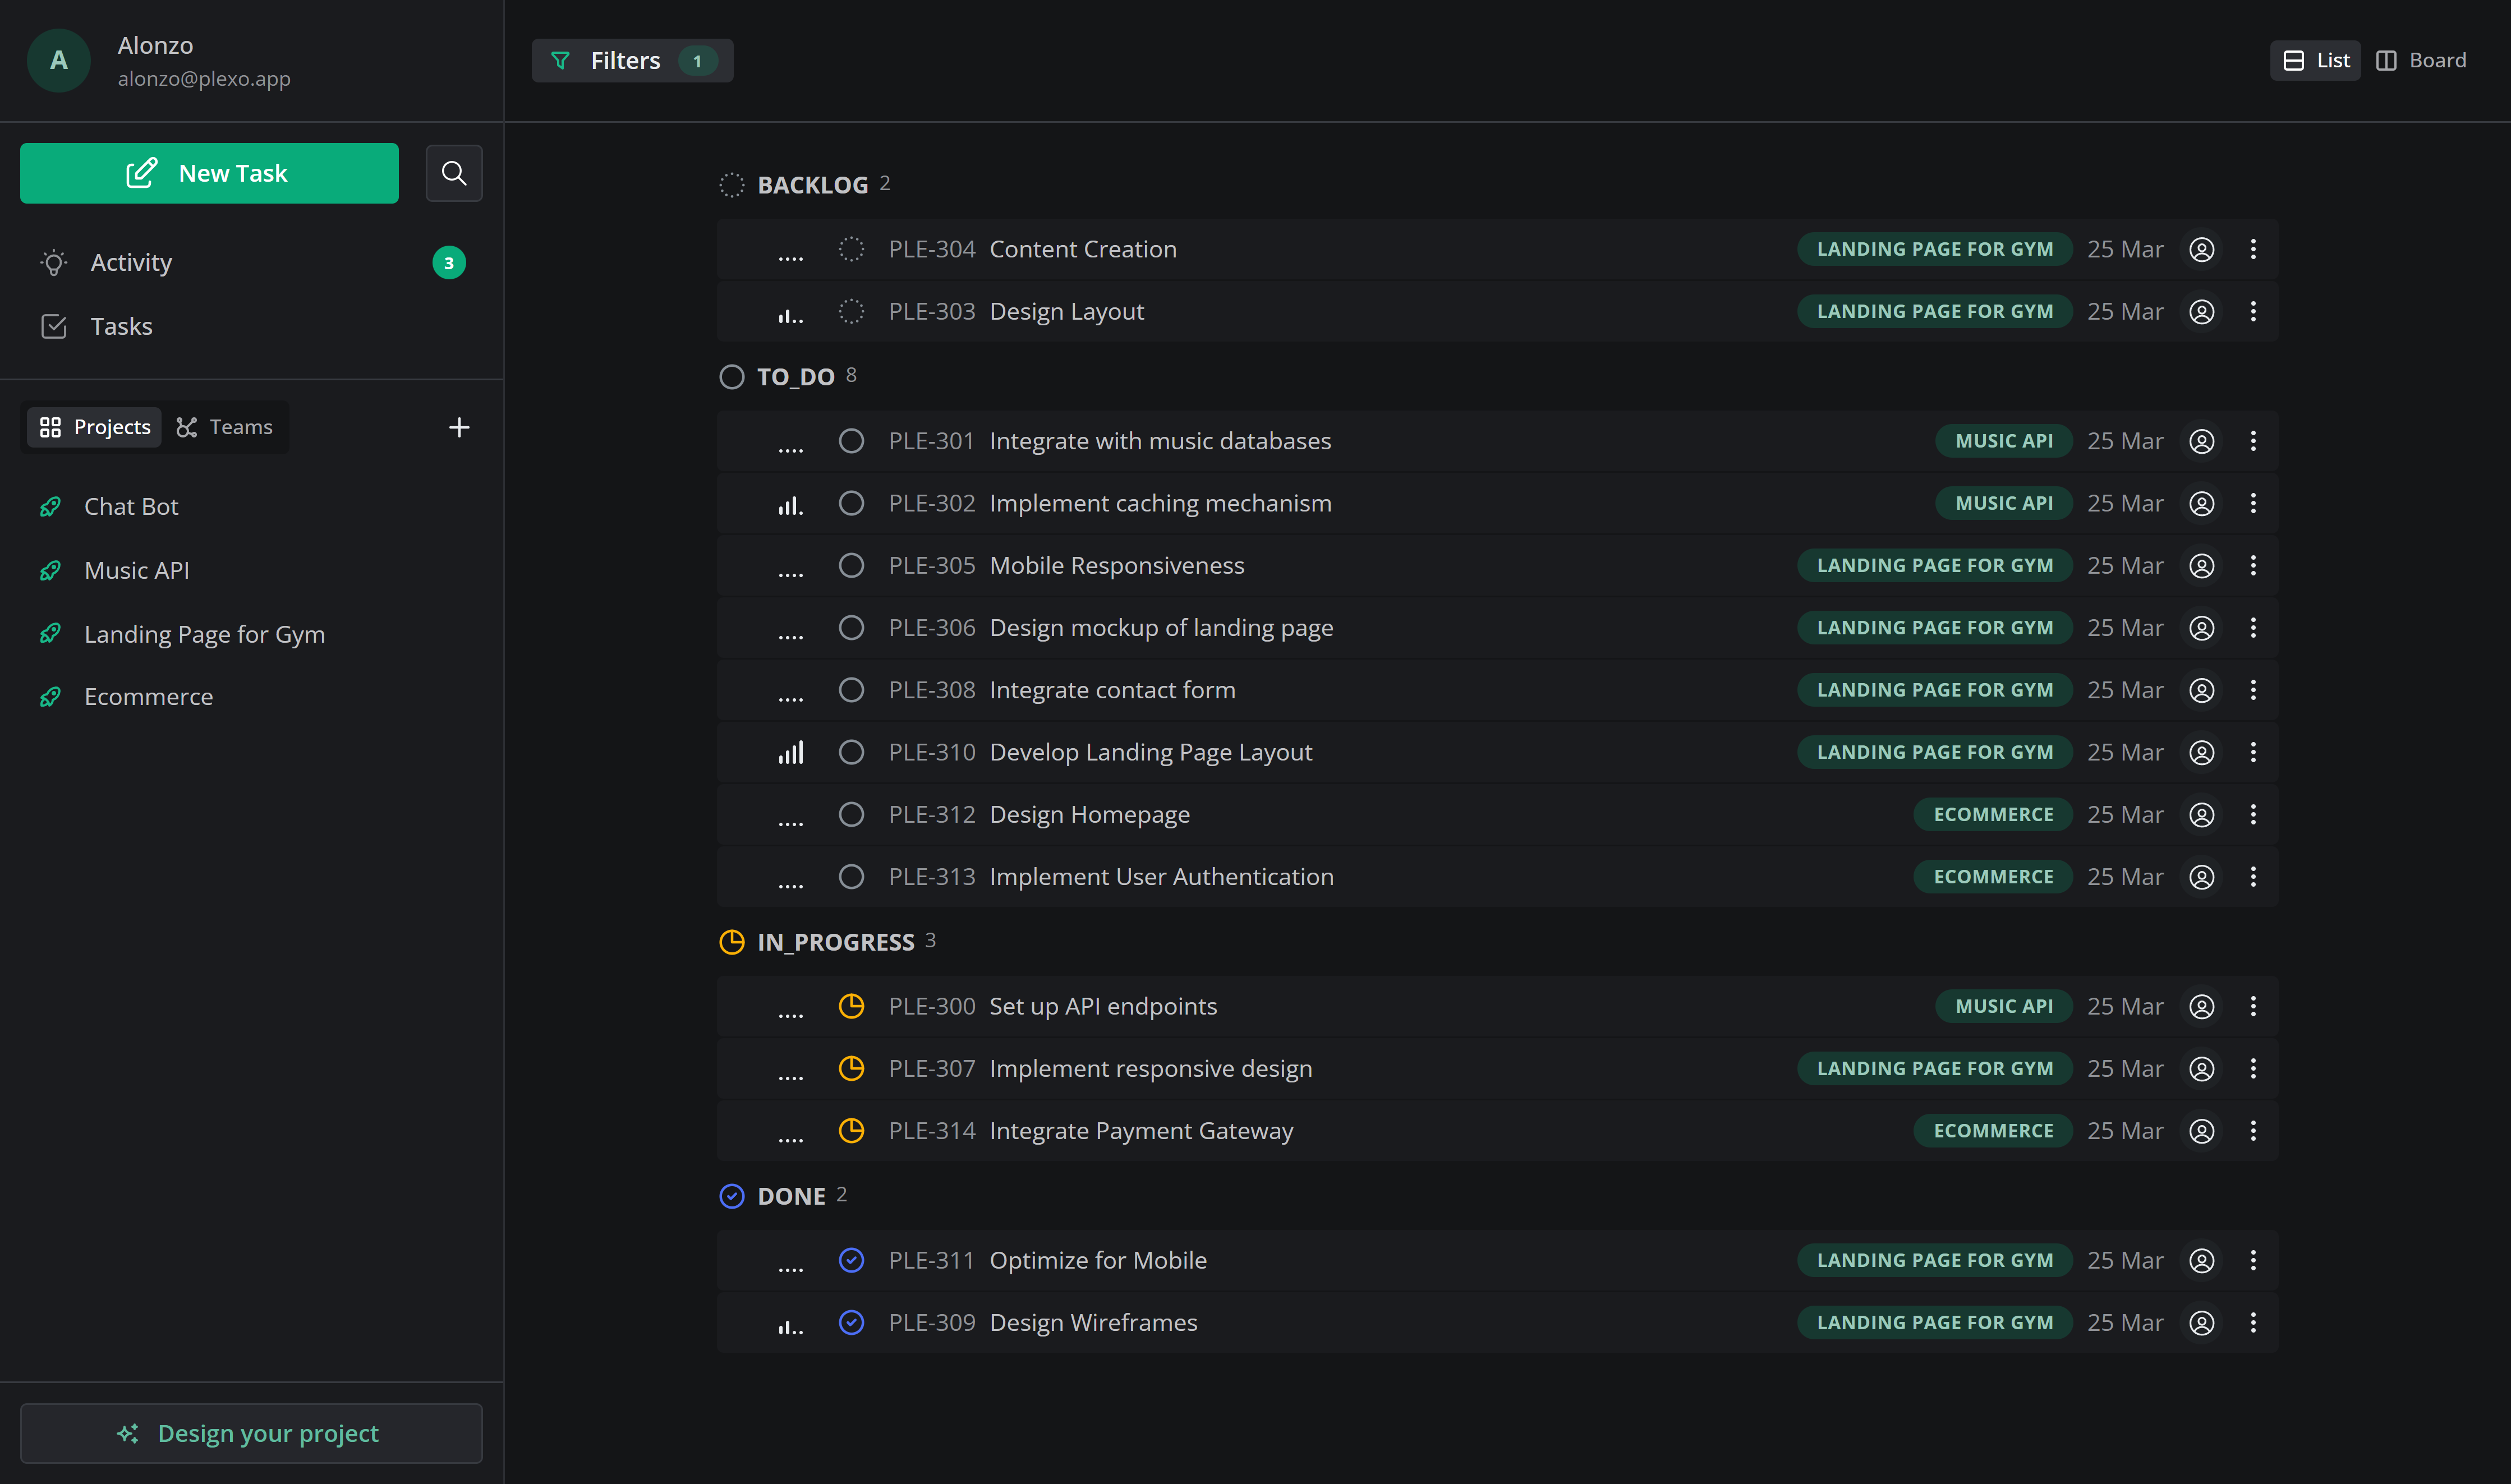Switch to the Board view
2511x1484 pixels.
2421,60
